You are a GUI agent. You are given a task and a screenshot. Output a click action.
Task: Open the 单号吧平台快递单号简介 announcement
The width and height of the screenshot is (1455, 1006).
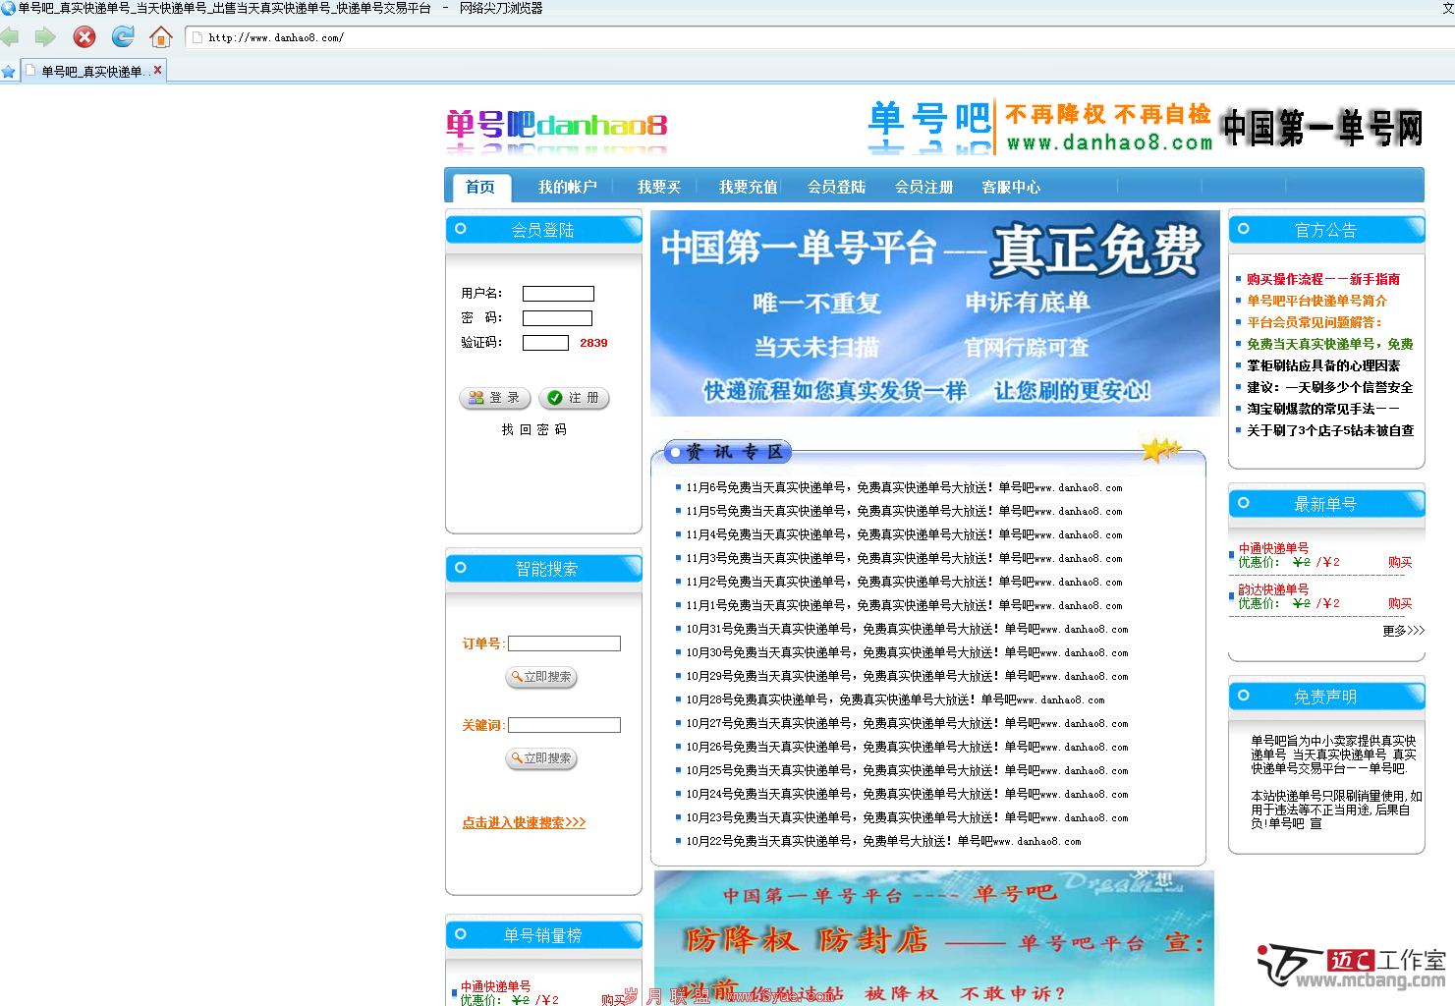pos(1316,301)
